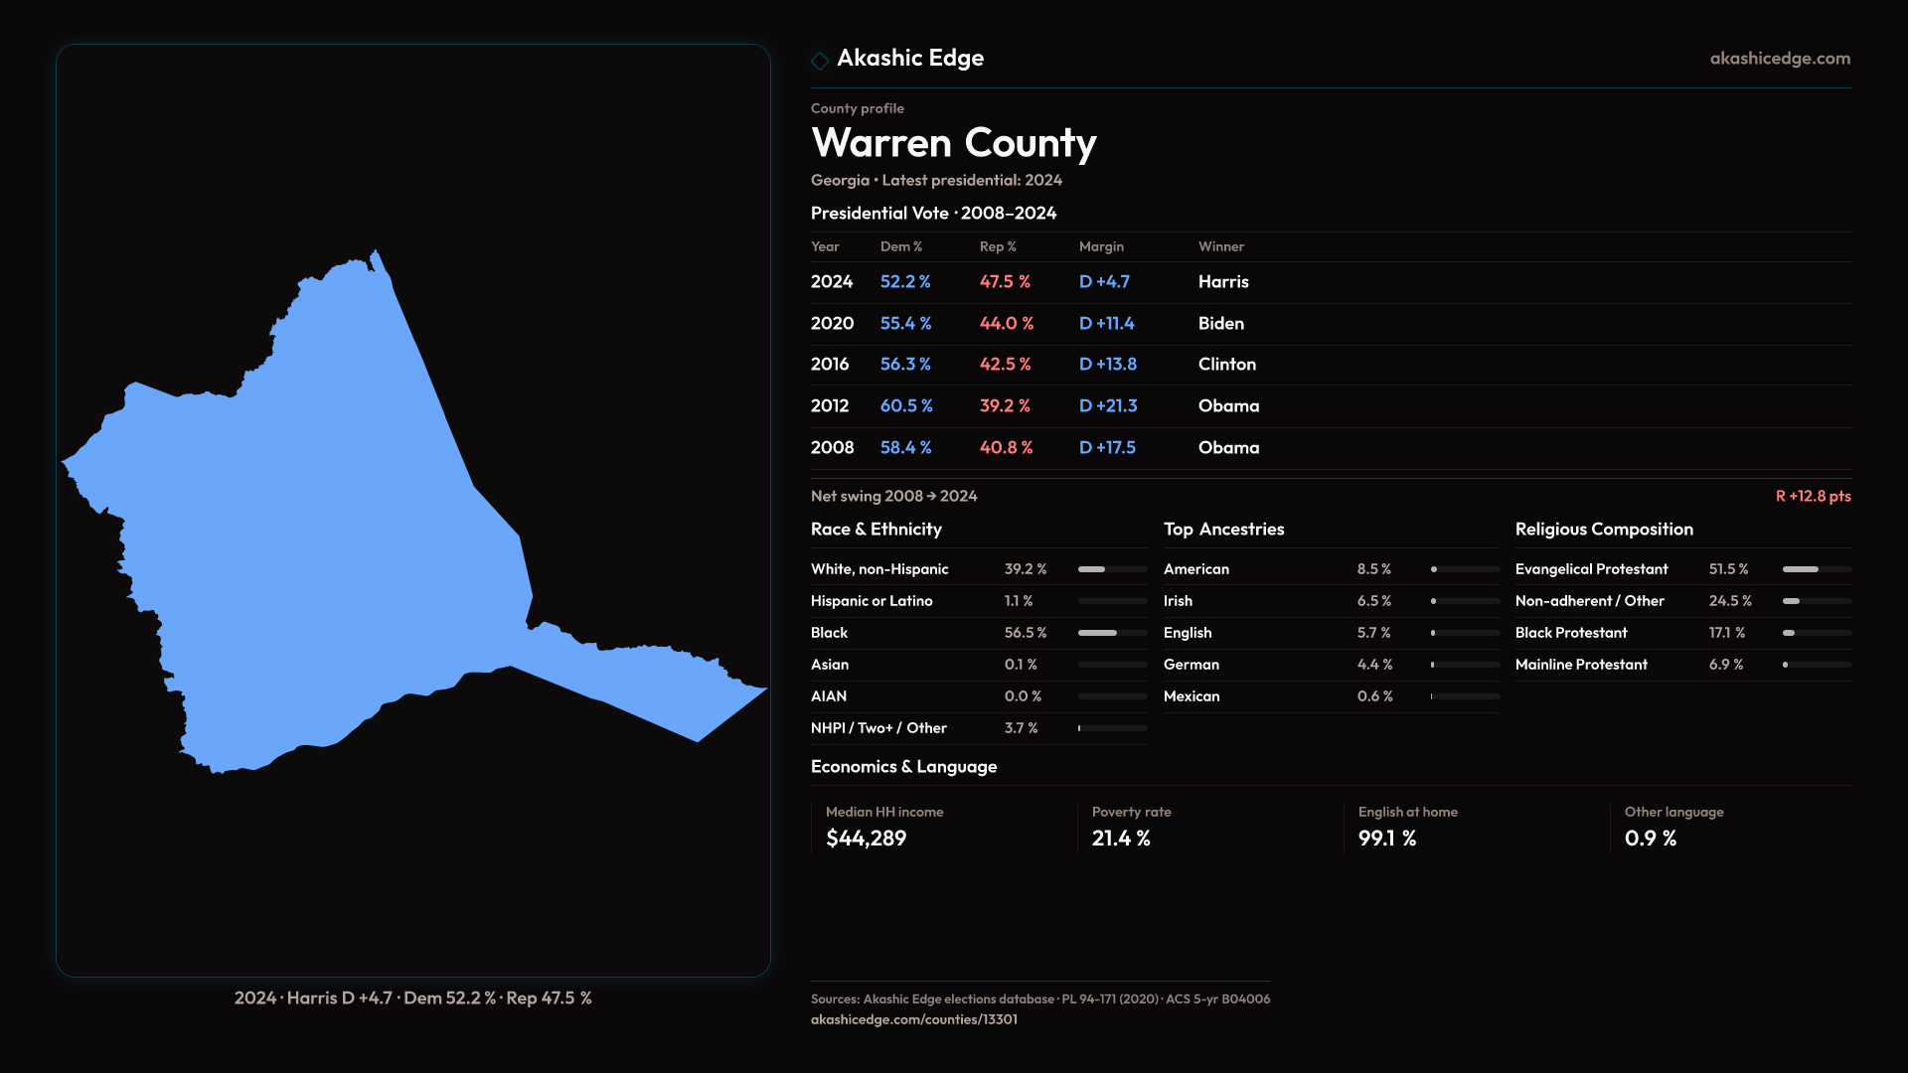Image resolution: width=1908 pixels, height=1073 pixels.
Task: Click the Poverty rate 21.4 % figure
Action: [1121, 839]
